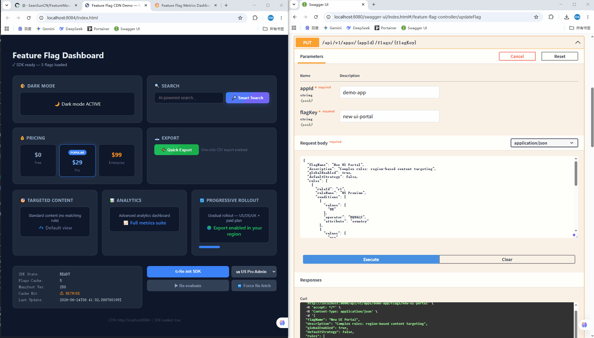Click the Clear button in Swagger
Screen dimensions: 594x338
click(507, 260)
